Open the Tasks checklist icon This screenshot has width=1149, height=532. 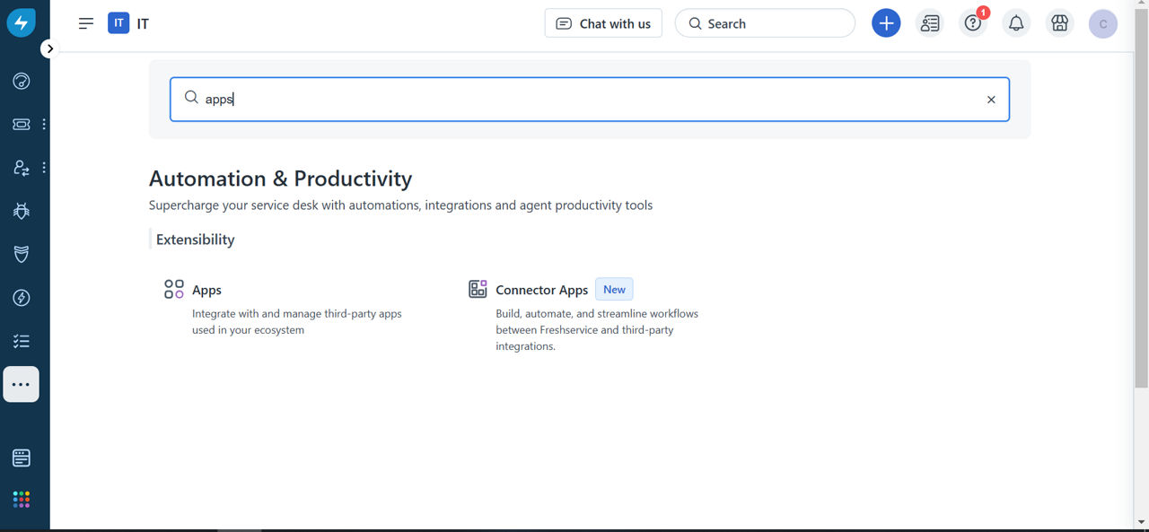click(22, 341)
